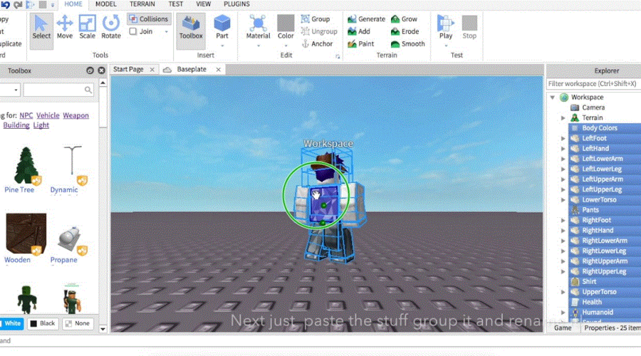The height and width of the screenshot is (356, 641).
Task: Activate the Move tool
Action: (65, 28)
